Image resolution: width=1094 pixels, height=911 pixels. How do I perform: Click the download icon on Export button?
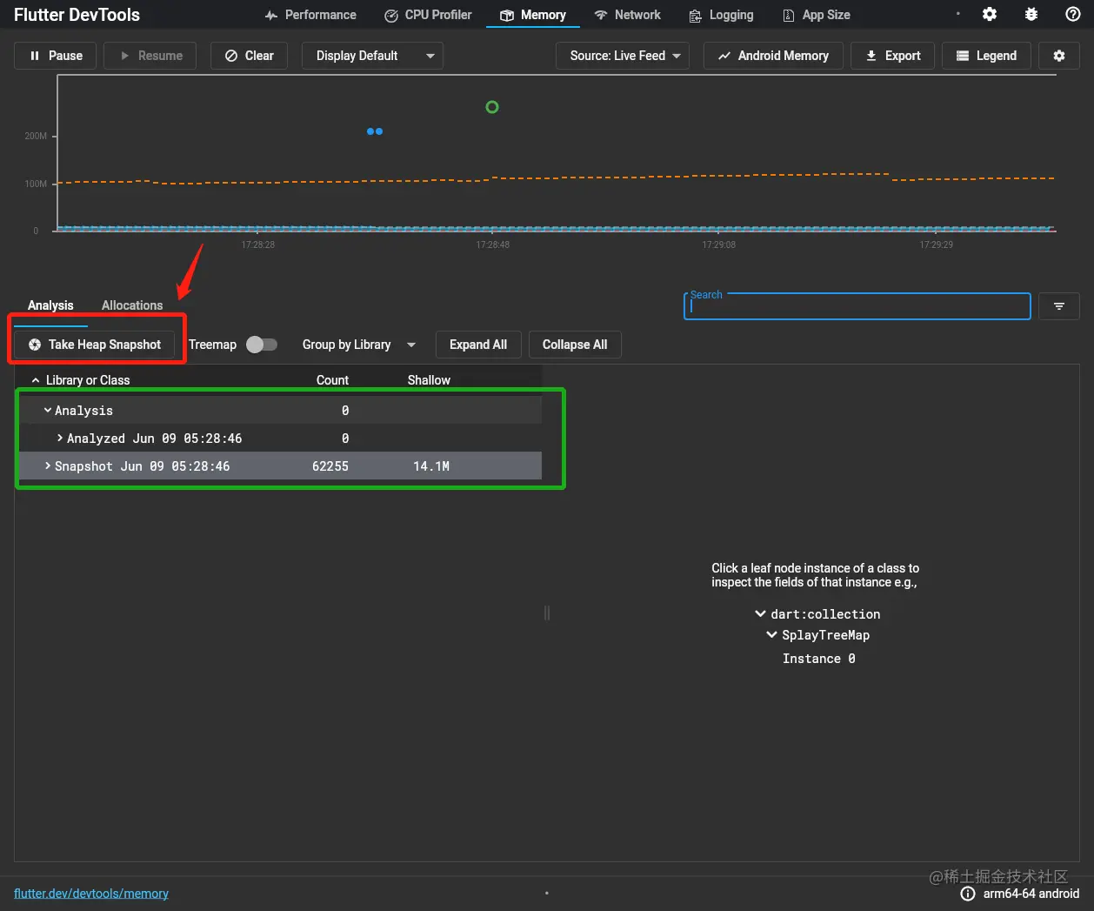871,56
